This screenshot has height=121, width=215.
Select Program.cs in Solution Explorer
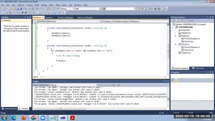[x=186, y=53]
